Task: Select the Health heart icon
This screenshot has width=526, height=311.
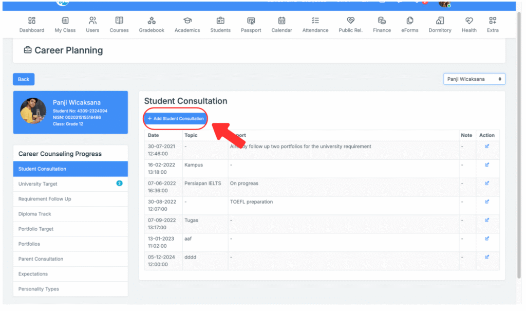Action: pyautogui.click(x=469, y=21)
